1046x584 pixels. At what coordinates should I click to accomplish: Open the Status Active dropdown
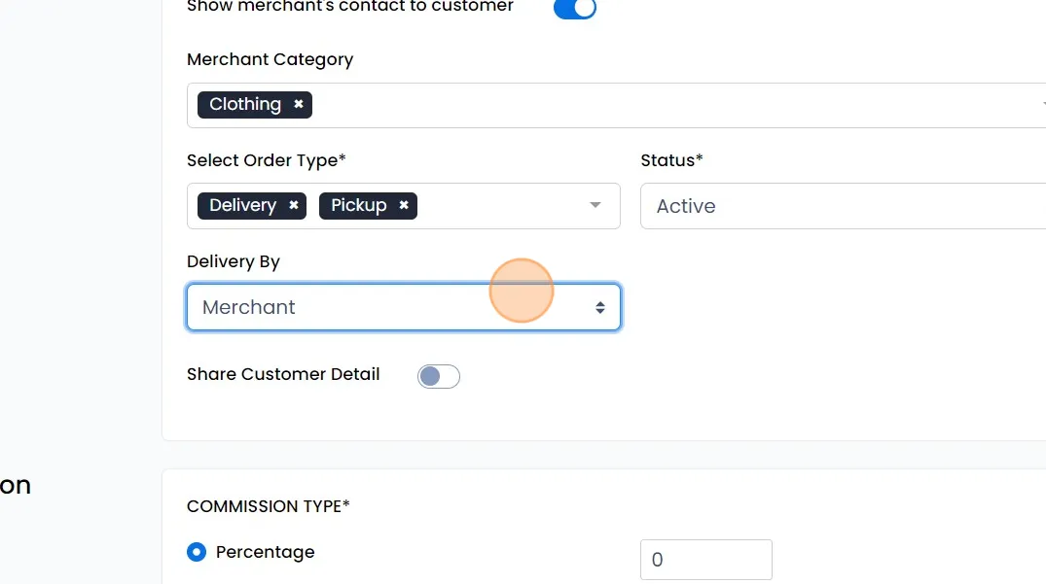click(844, 206)
